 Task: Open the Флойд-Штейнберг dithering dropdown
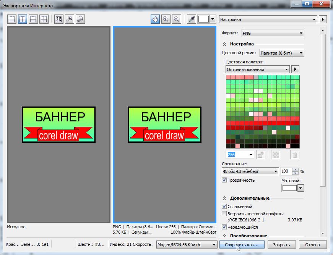tap(250, 171)
